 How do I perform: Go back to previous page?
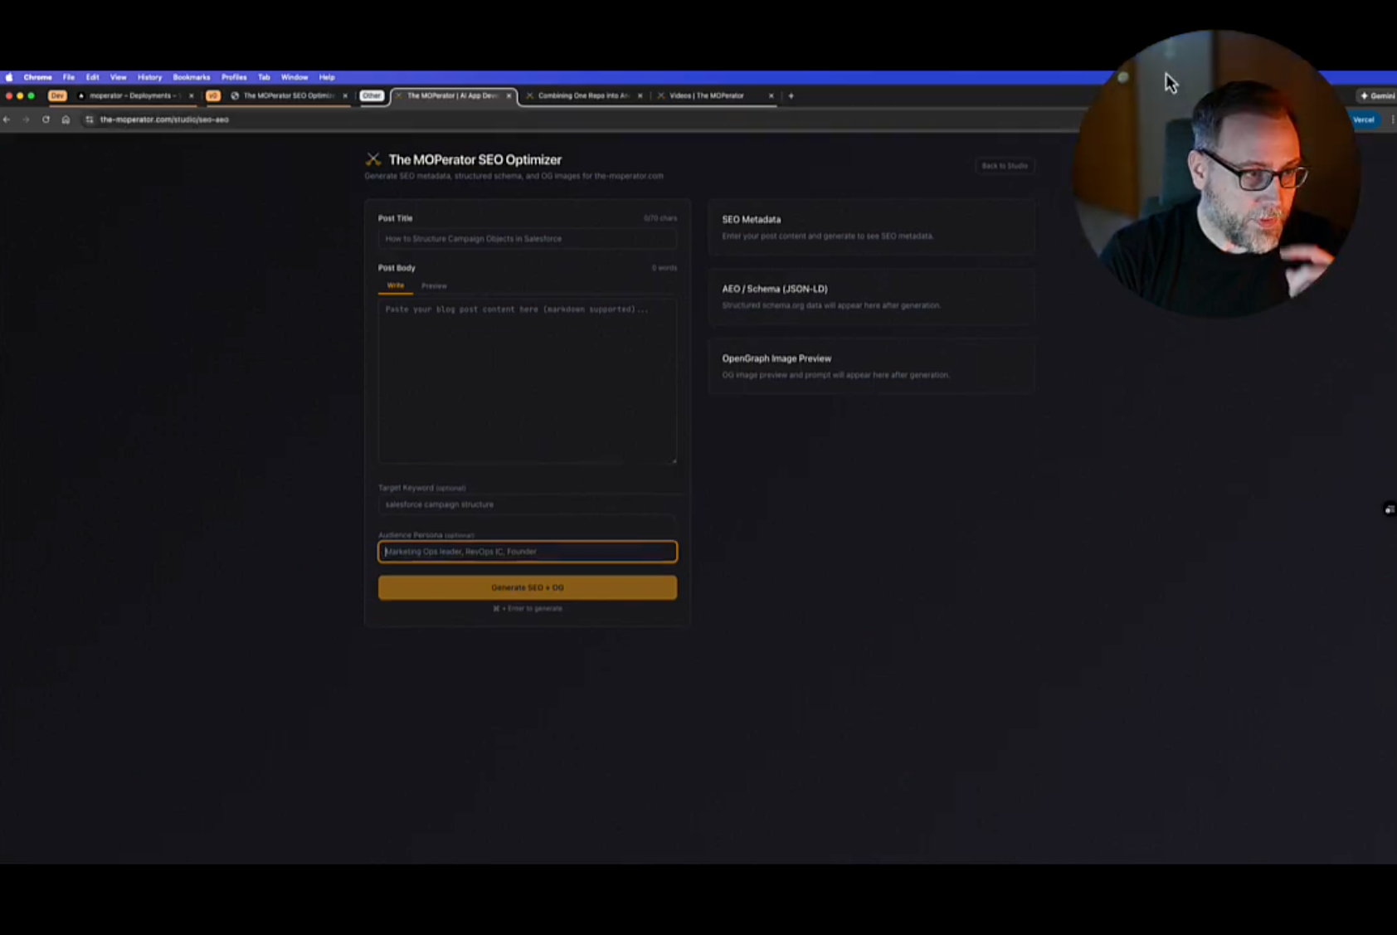pyautogui.click(x=7, y=119)
